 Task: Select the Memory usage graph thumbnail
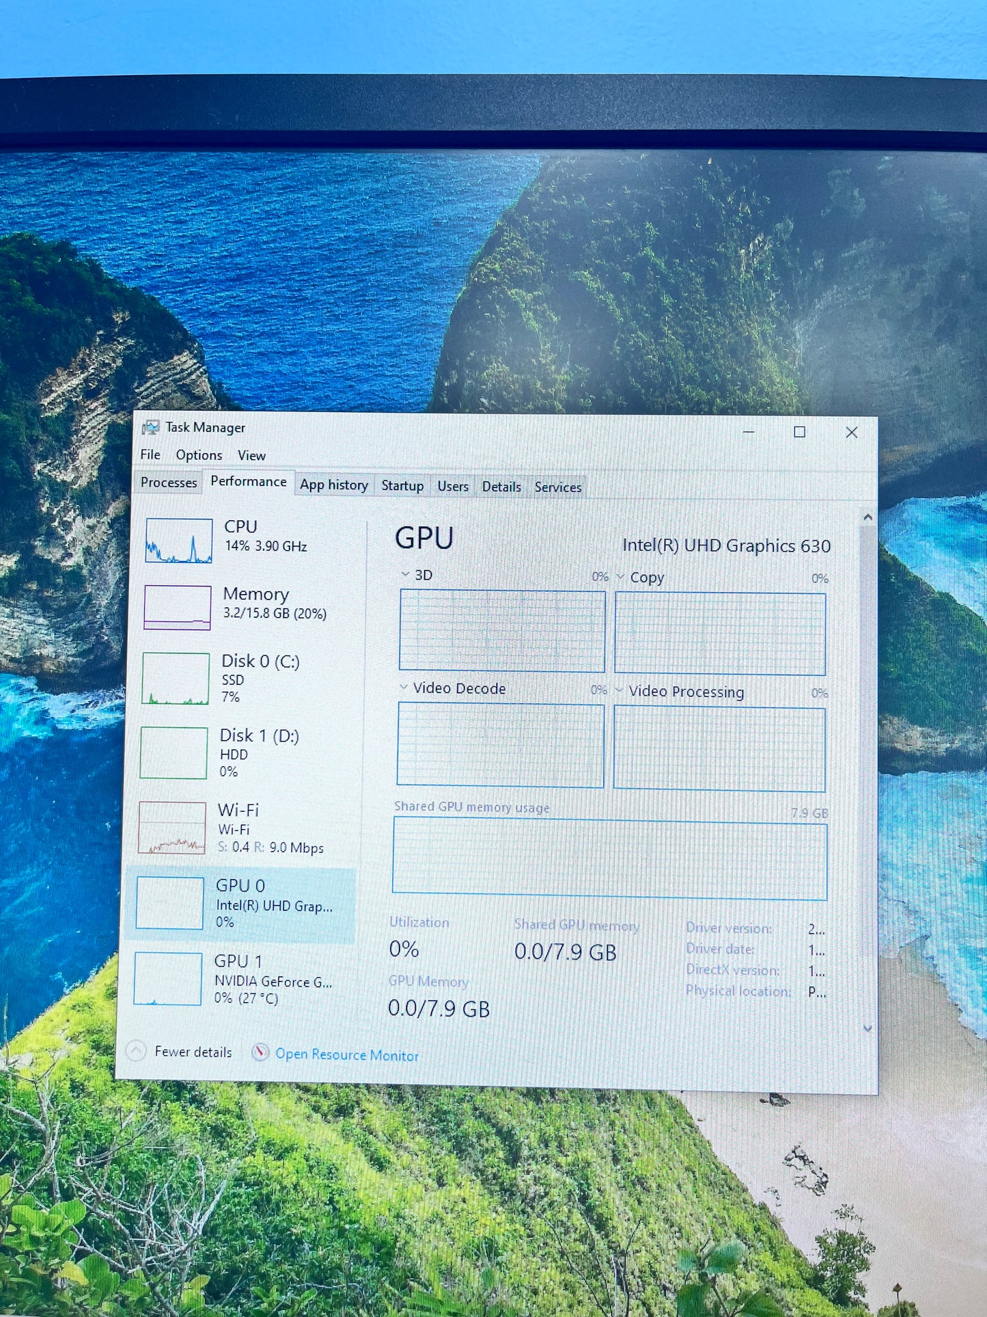178,608
